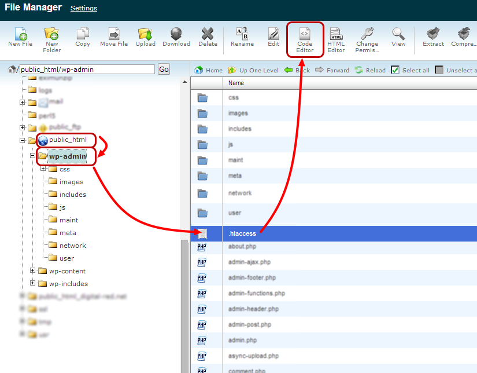Go Forward in navigation
This screenshot has height=373, width=477.
coord(332,70)
